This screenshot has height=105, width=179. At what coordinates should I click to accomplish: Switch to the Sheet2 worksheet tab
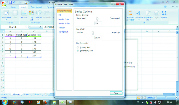pyautogui.click(x=27, y=94)
